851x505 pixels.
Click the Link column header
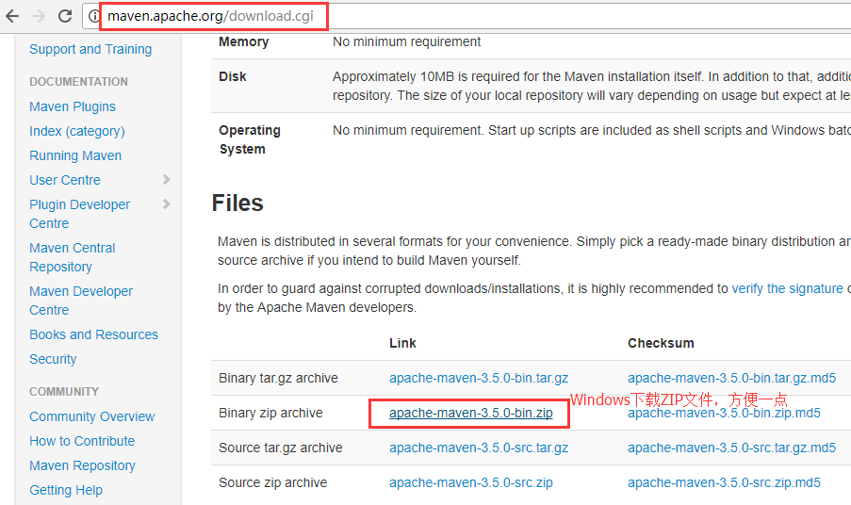click(402, 343)
